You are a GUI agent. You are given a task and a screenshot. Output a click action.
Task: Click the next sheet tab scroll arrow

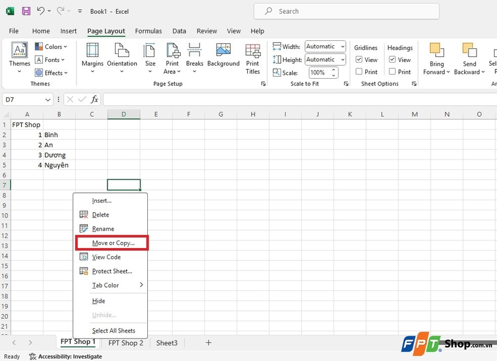[30, 342]
